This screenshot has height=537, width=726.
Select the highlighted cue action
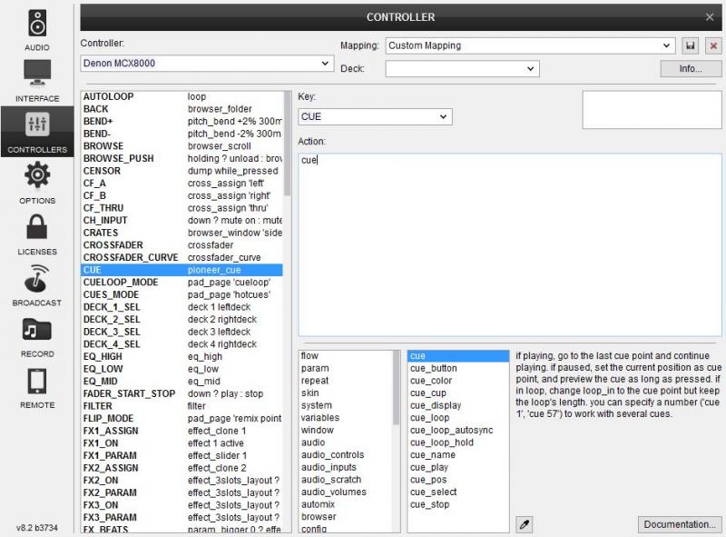click(x=458, y=355)
